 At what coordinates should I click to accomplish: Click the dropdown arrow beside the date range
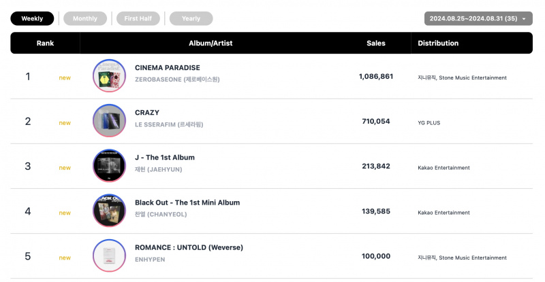[524, 19]
